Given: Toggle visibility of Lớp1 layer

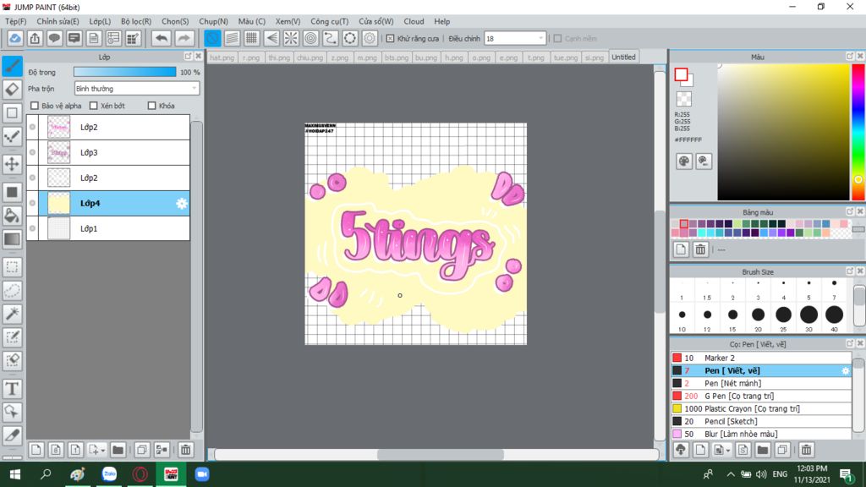Looking at the screenshot, I should [x=33, y=228].
